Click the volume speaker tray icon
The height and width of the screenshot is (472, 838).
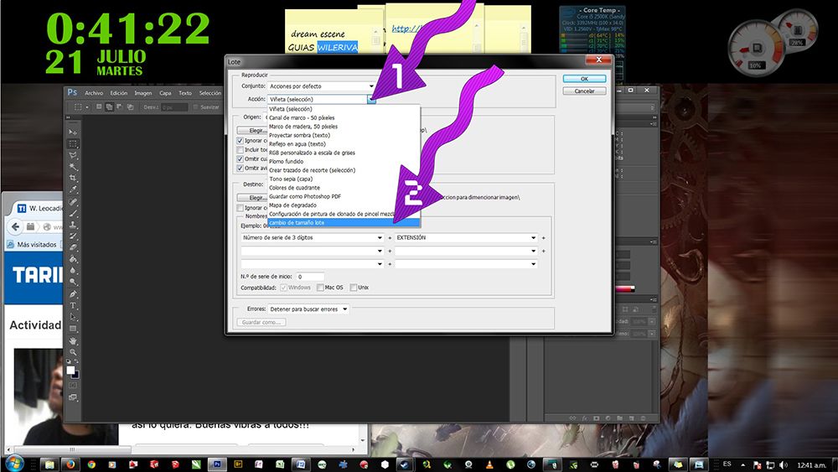(x=783, y=465)
